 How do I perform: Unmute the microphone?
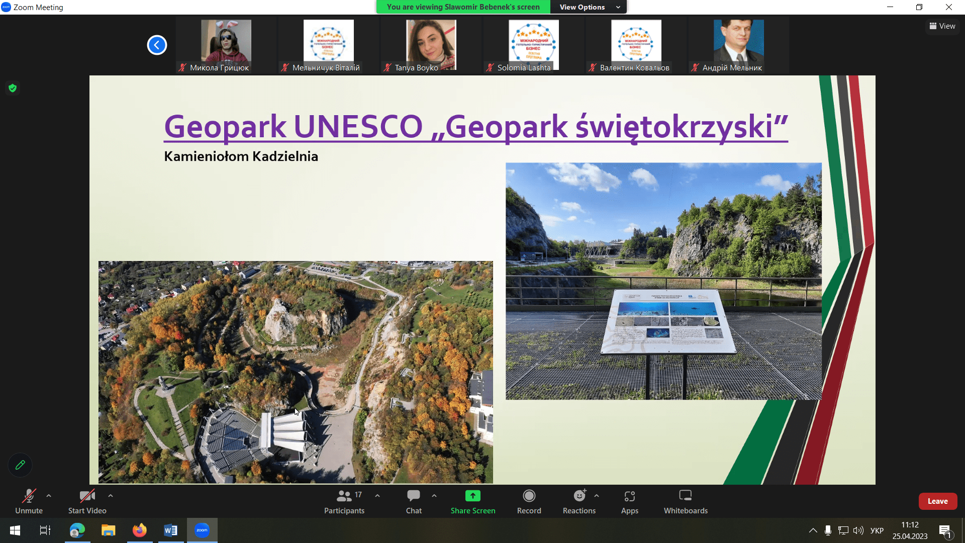(x=29, y=501)
